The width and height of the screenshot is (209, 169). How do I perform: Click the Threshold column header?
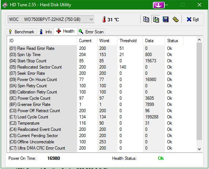pos(130,41)
